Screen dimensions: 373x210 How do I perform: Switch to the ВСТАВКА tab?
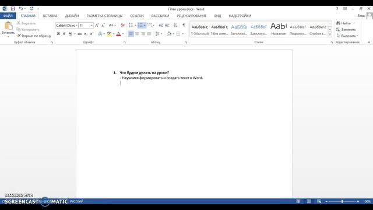[50, 16]
